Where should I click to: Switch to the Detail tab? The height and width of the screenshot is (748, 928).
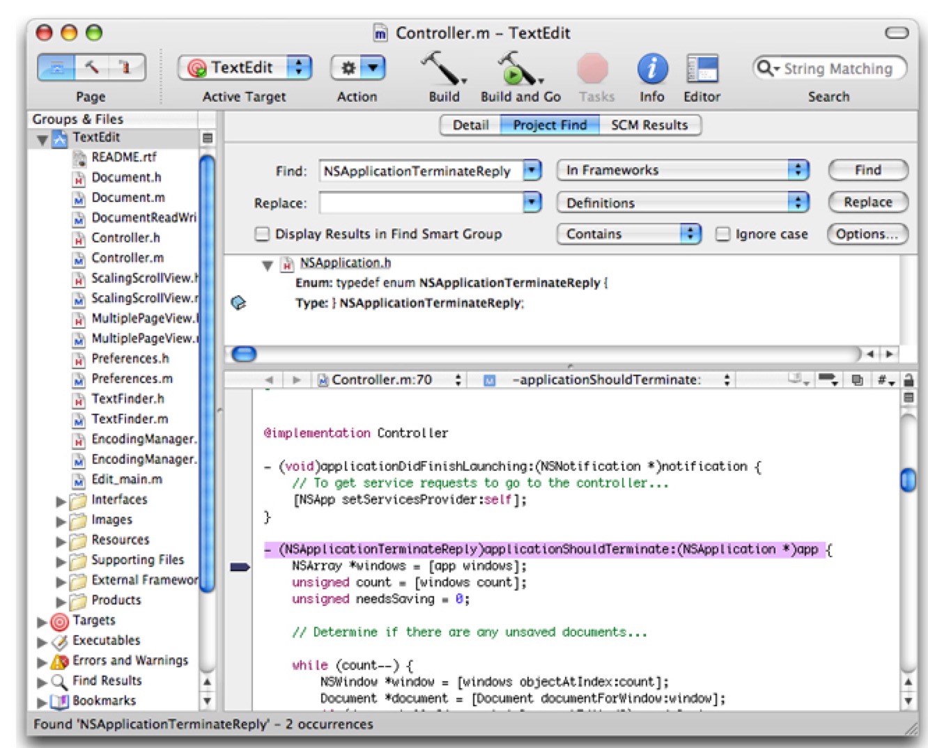coord(471,125)
